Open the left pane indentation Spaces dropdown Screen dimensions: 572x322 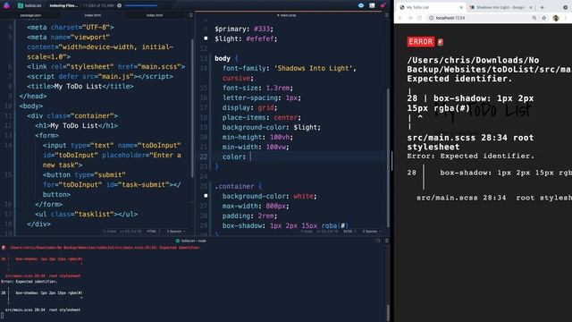click(x=176, y=232)
